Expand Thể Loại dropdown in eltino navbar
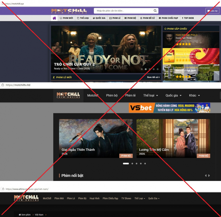 click(x=140, y=198)
